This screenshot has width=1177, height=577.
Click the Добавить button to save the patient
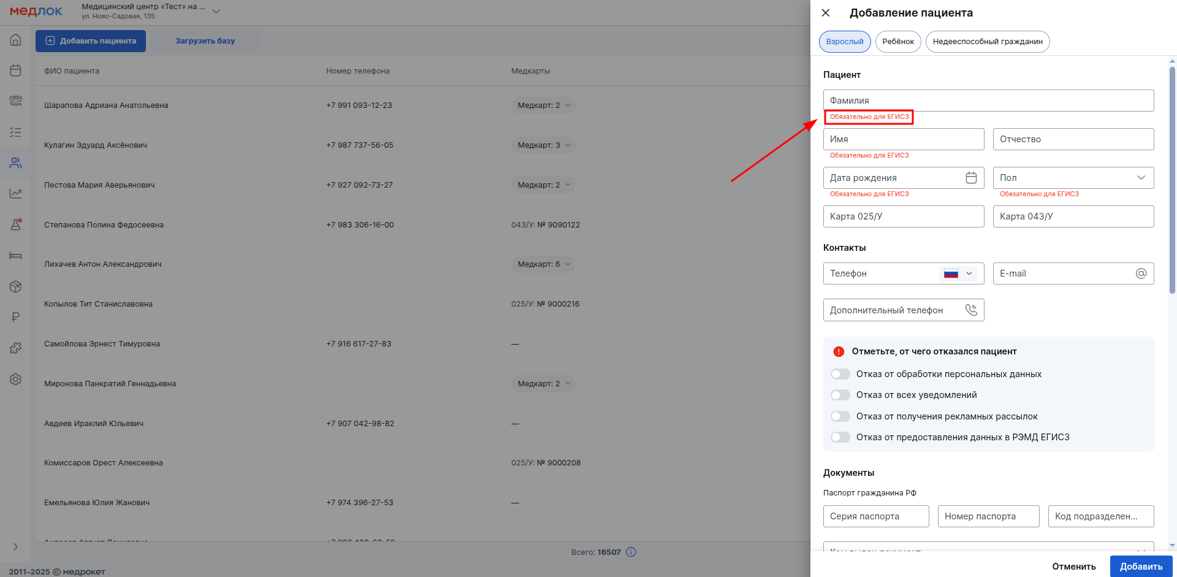tap(1141, 566)
